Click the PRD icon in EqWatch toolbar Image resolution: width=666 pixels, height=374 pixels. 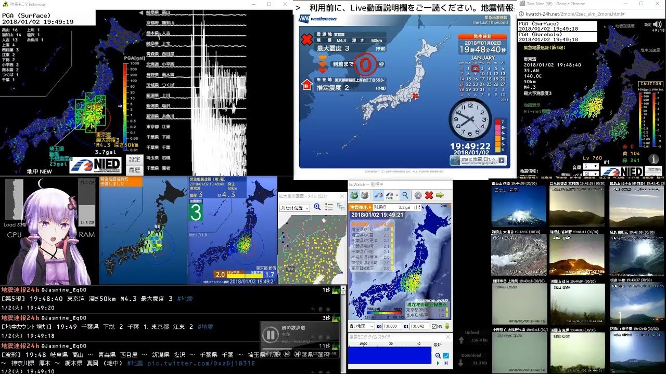365,195
